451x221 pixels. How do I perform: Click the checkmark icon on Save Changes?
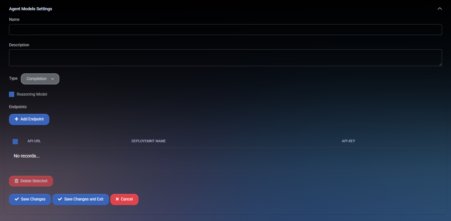coord(17,199)
